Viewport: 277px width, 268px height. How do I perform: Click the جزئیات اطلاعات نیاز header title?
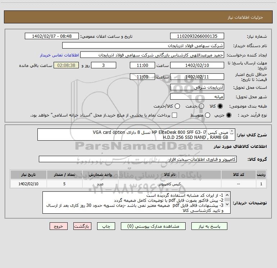click(x=245, y=17)
